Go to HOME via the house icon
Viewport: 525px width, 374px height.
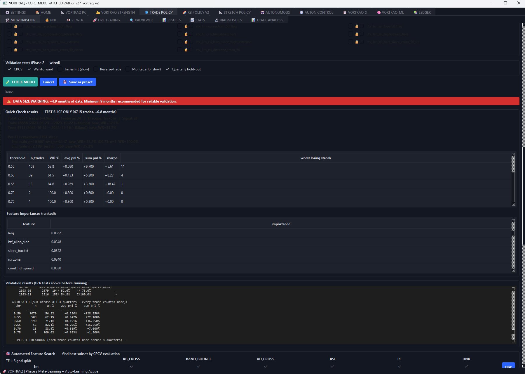pyautogui.click(x=37, y=12)
